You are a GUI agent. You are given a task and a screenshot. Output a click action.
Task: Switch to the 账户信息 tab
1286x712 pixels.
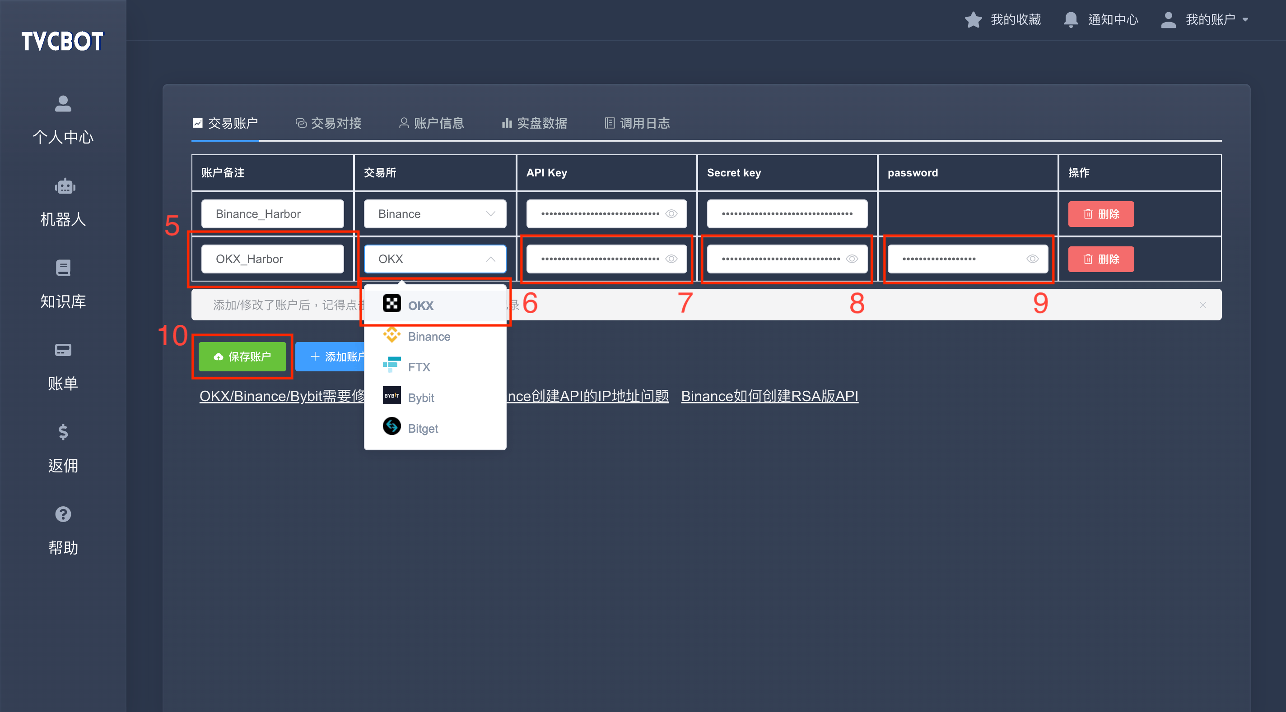tap(431, 123)
